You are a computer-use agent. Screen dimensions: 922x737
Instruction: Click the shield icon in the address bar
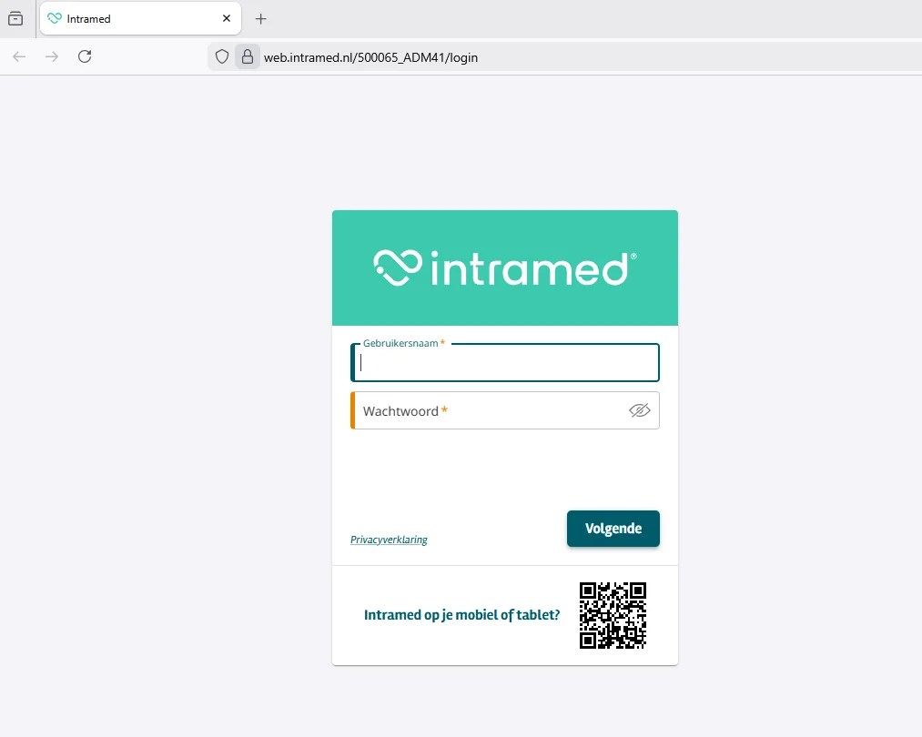coord(221,56)
